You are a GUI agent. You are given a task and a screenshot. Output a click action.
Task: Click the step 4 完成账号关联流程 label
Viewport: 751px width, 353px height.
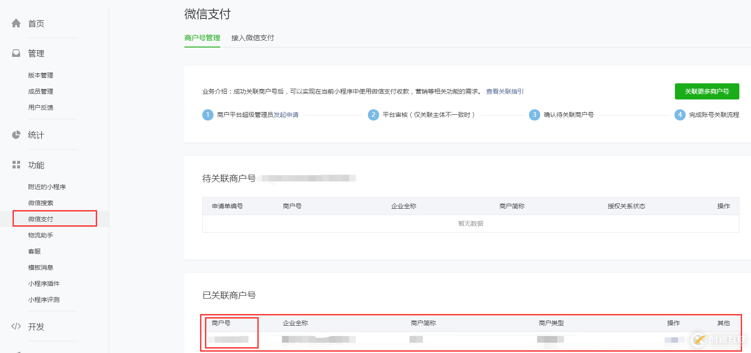tap(714, 115)
